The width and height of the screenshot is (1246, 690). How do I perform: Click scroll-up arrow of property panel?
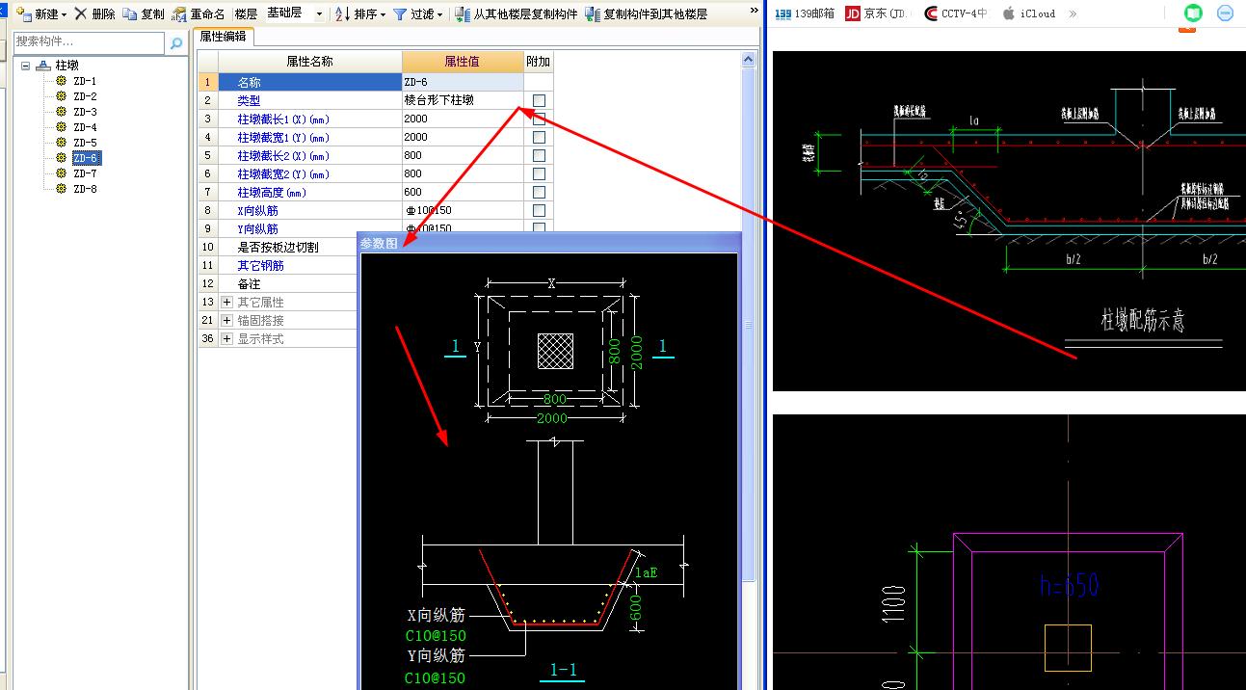[x=749, y=60]
